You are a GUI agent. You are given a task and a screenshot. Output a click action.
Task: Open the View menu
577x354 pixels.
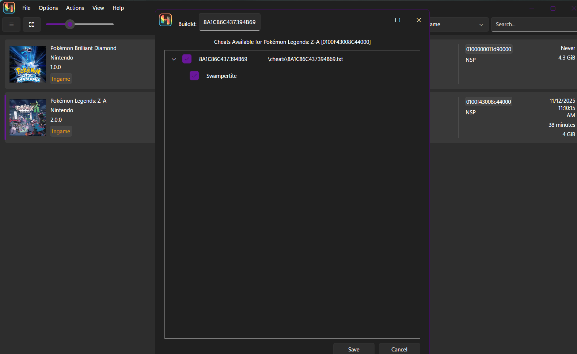pos(98,8)
